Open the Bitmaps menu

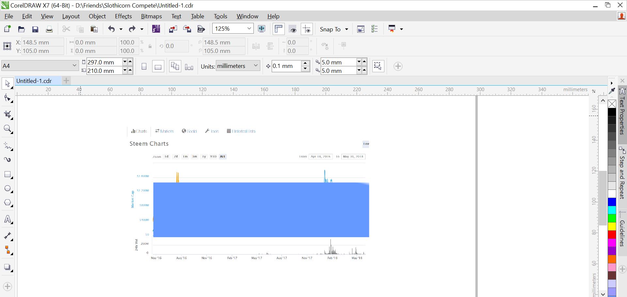tap(152, 16)
